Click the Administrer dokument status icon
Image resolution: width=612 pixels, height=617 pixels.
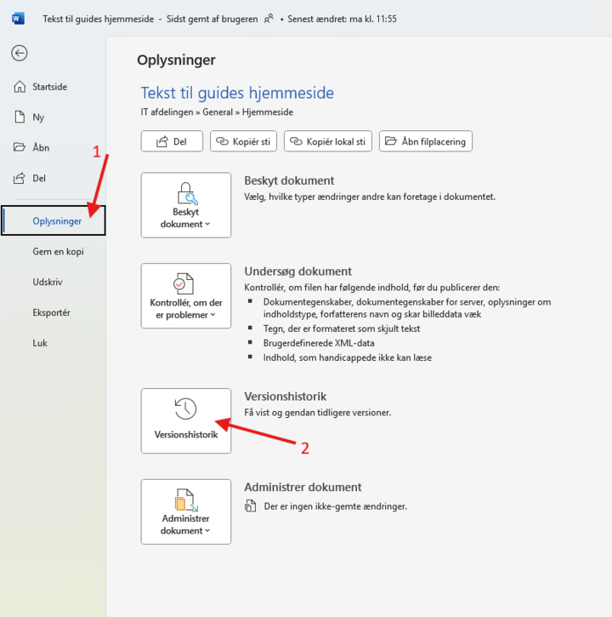(250, 506)
